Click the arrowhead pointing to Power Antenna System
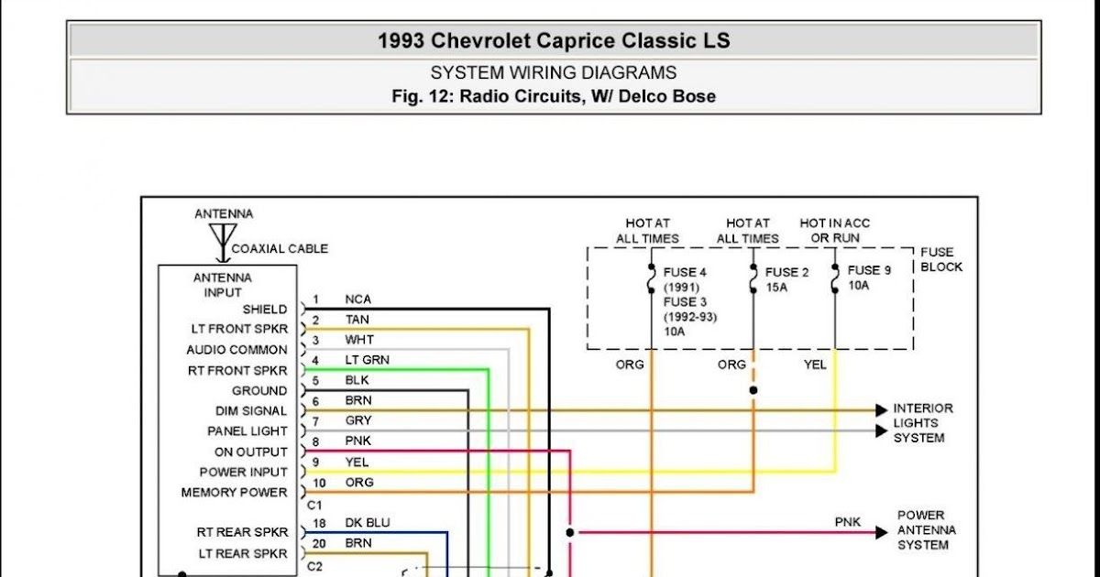The height and width of the screenshot is (577, 1100). [x=881, y=532]
